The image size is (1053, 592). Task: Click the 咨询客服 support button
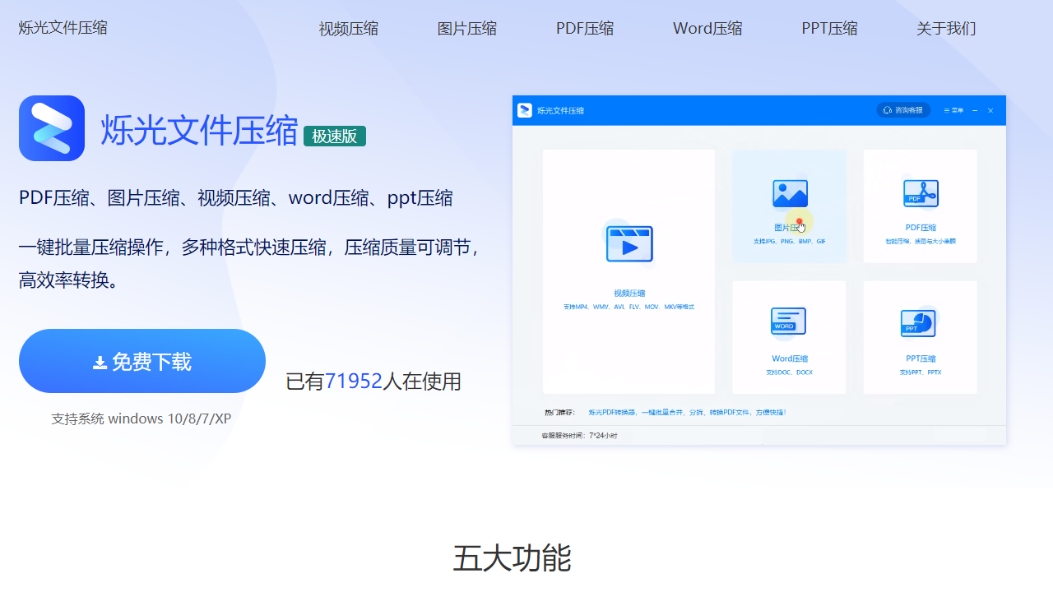(903, 109)
